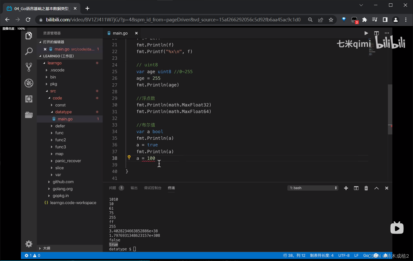Close main.go in the open editors list
Screen dimensions: 413x261
pyautogui.click(x=45, y=49)
